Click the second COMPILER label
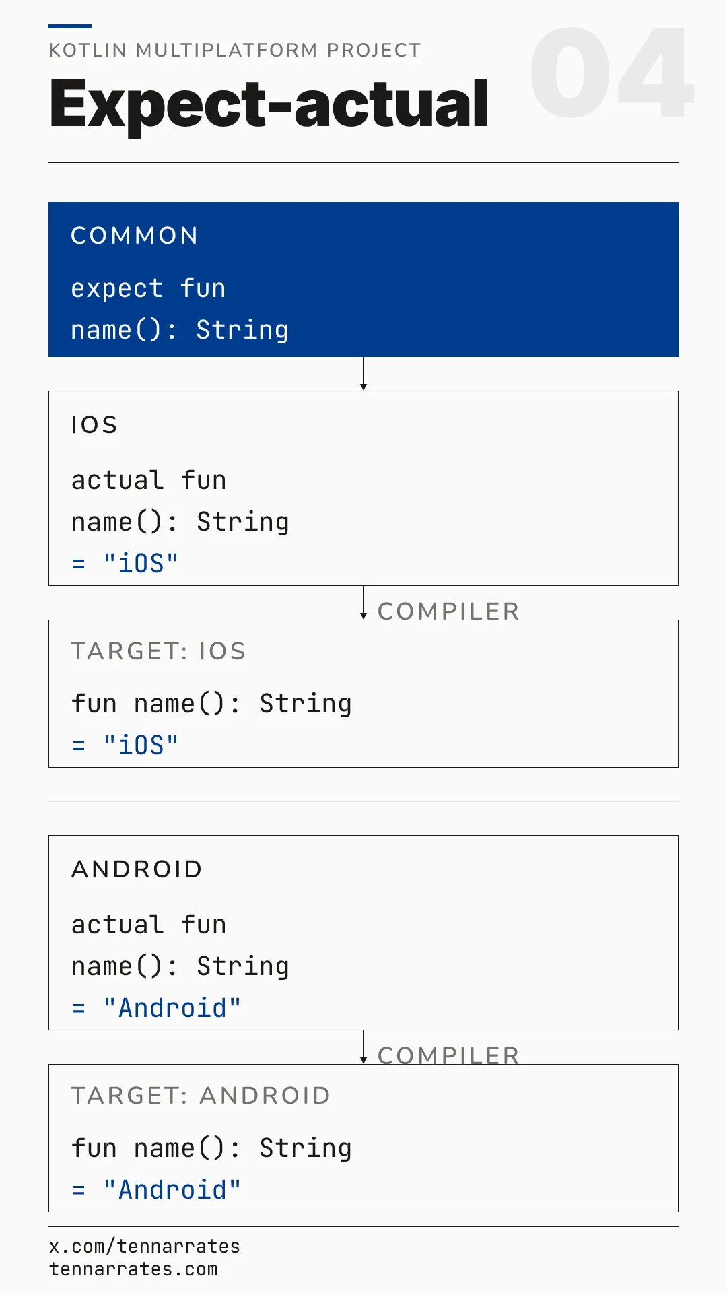Image resolution: width=727 pixels, height=1293 pixels. click(448, 1055)
